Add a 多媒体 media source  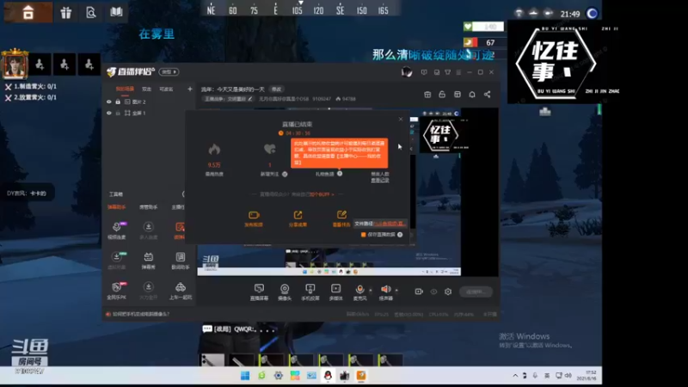[x=335, y=292]
